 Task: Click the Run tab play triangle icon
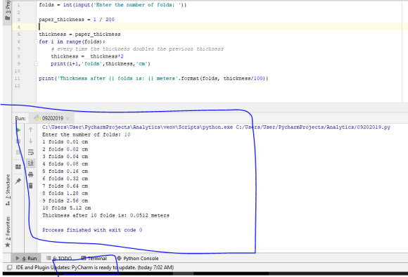pos(18,258)
